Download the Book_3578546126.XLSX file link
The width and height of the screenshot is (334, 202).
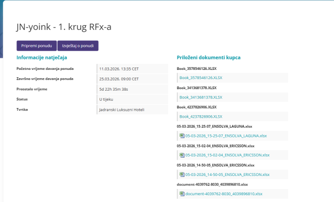click(201, 78)
